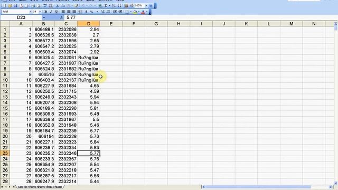Viewport: 338px width, 190px height.
Task: Expand the AutoSum dropdown arrow
Action: 109,6
